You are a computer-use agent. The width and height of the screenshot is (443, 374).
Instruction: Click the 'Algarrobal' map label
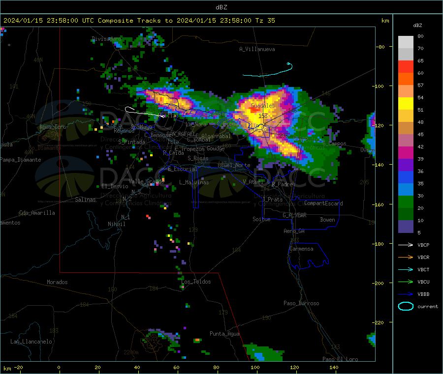coord(216,136)
